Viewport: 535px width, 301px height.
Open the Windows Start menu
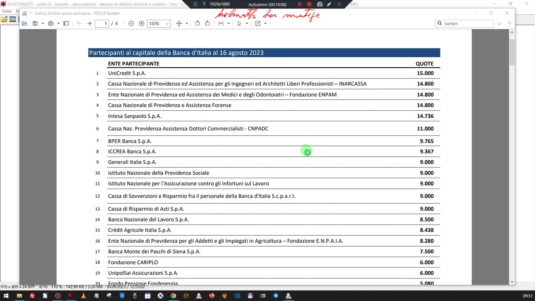(x=6, y=296)
